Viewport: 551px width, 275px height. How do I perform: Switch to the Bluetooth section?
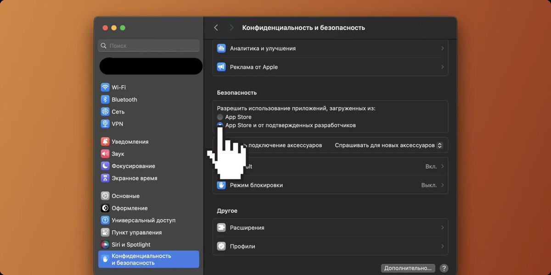point(149,99)
